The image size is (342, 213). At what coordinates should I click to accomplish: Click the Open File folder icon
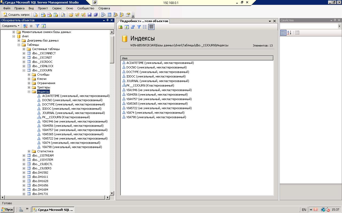click(x=71, y=15)
